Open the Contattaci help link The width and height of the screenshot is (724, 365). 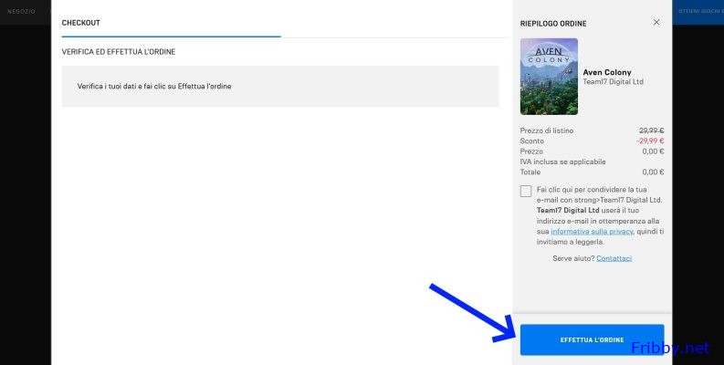pos(614,258)
